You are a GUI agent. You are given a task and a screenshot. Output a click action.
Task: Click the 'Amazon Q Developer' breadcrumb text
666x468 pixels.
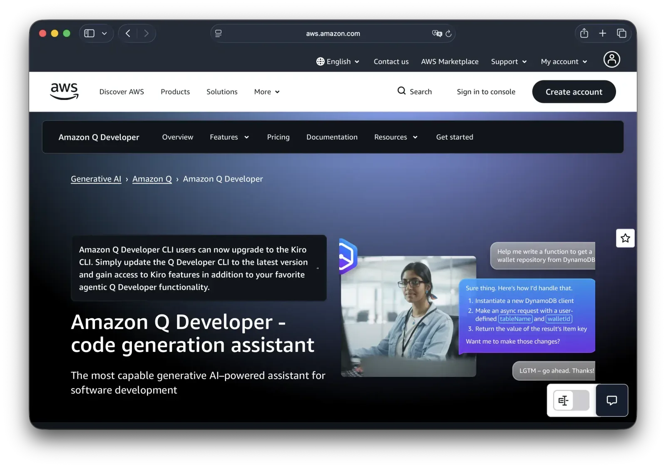tap(223, 179)
